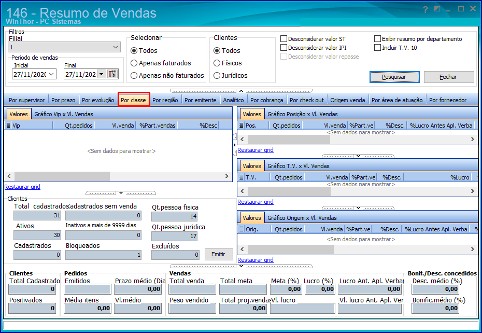Show Gráfico Origem x Vl. Vendas tab
The image size is (482, 333).
[x=302, y=218]
